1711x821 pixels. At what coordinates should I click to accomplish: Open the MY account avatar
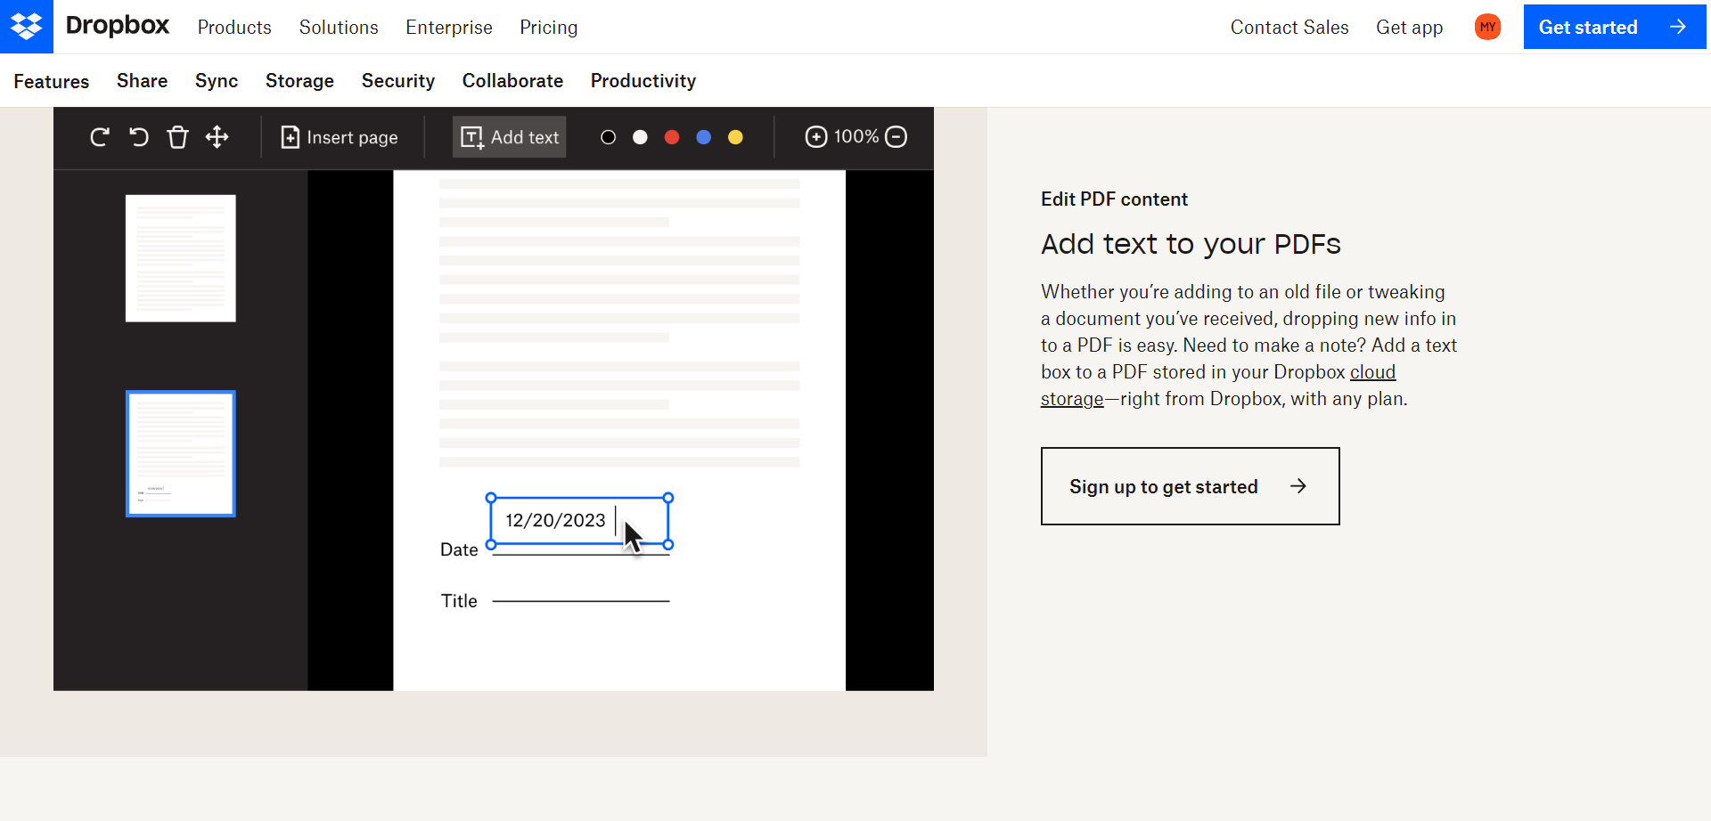[x=1486, y=27]
